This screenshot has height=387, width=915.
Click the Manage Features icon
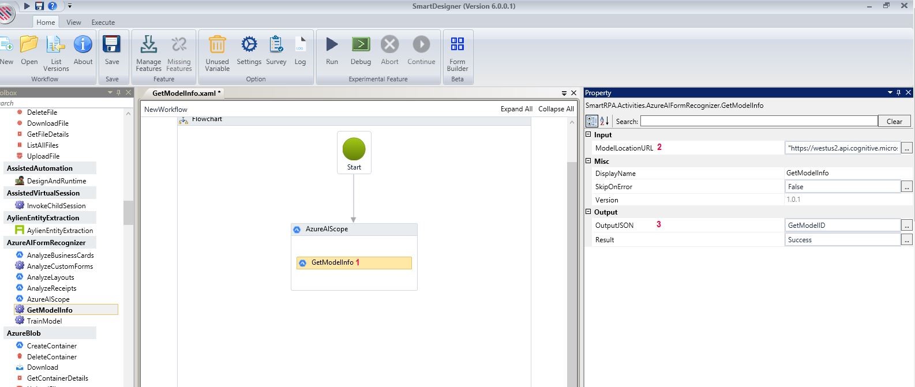tap(148, 45)
